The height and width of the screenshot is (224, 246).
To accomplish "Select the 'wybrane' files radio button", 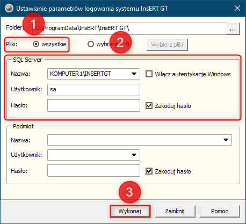I will [x=91, y=44].
